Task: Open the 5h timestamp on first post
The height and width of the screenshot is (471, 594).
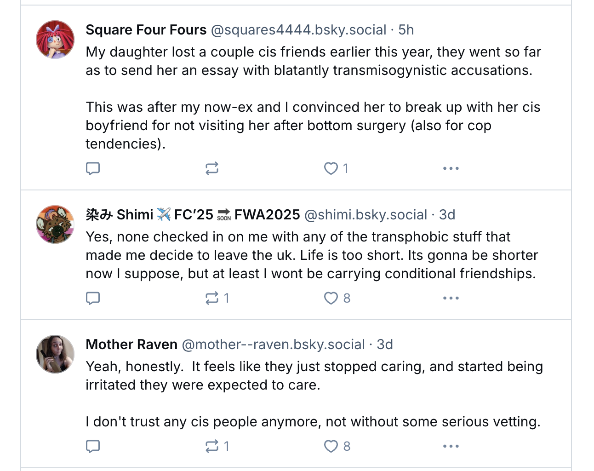Action: click(x=406, y=30)
